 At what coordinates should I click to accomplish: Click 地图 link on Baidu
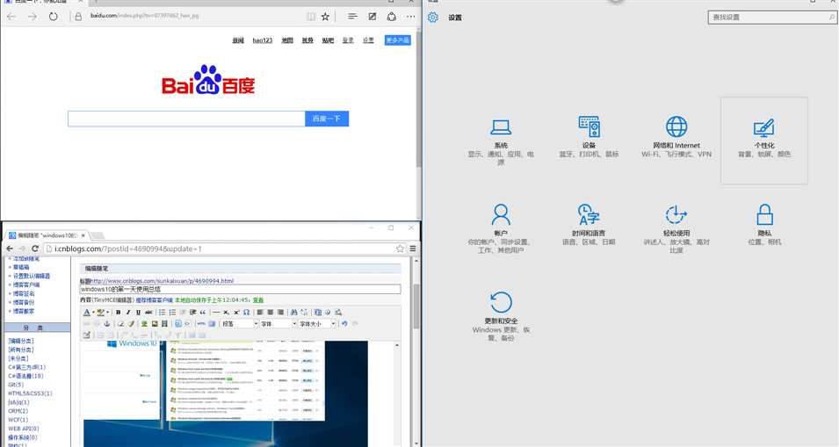coord(287,40)
